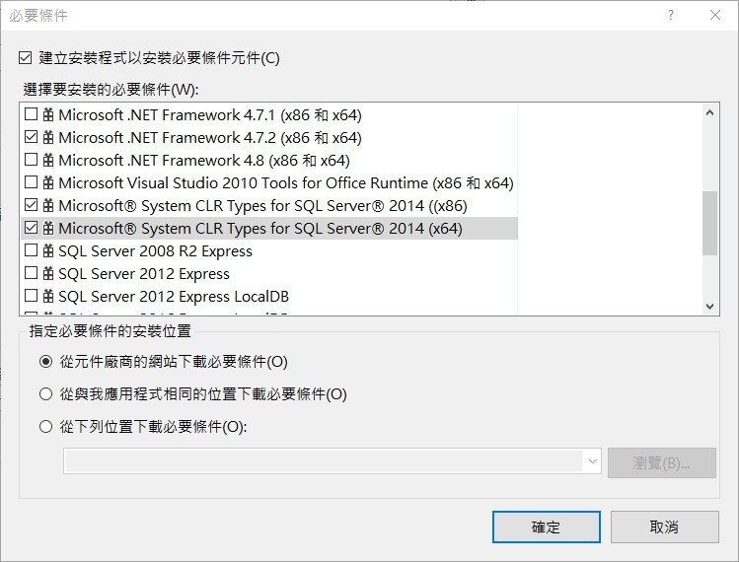Uncheck System CLR Types SQL Server 2014 (x86) checkbox
Viewport: 739px width, 562px height.
[32, 204]
